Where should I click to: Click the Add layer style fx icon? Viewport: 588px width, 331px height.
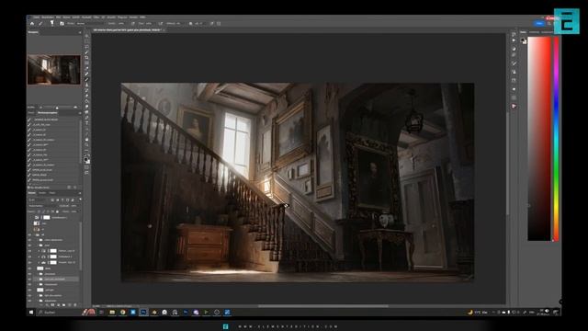coord(47,305)
